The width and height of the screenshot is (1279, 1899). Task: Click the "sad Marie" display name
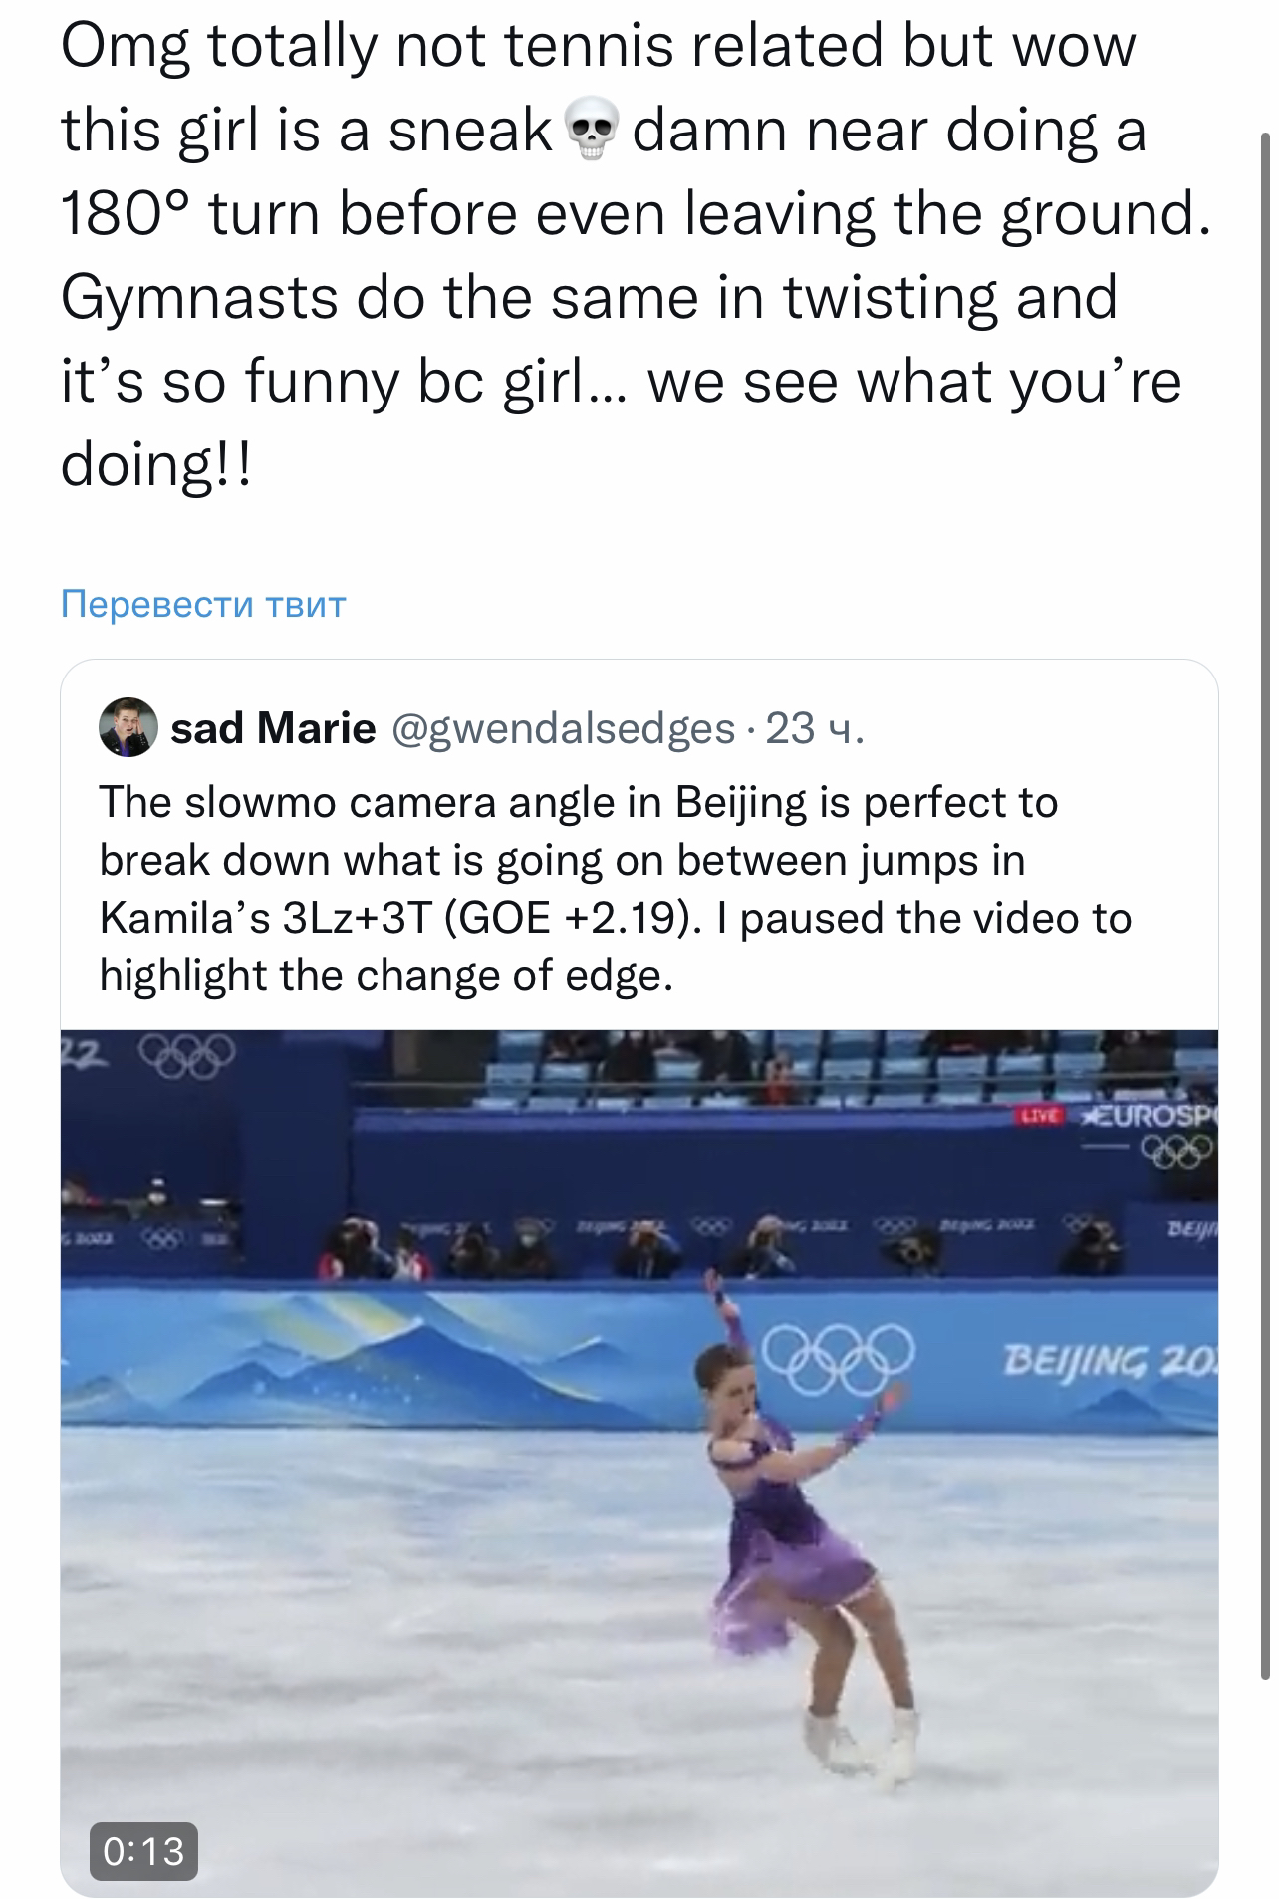pyautogui.click(x=273, y=729)
